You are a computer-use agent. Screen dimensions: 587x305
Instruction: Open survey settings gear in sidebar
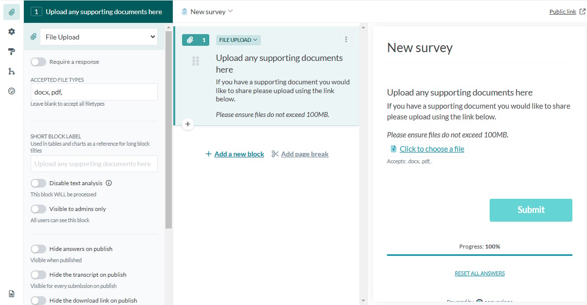pos(12,32)
